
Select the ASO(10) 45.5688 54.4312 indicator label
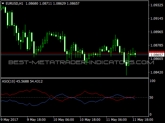(22, 81)
